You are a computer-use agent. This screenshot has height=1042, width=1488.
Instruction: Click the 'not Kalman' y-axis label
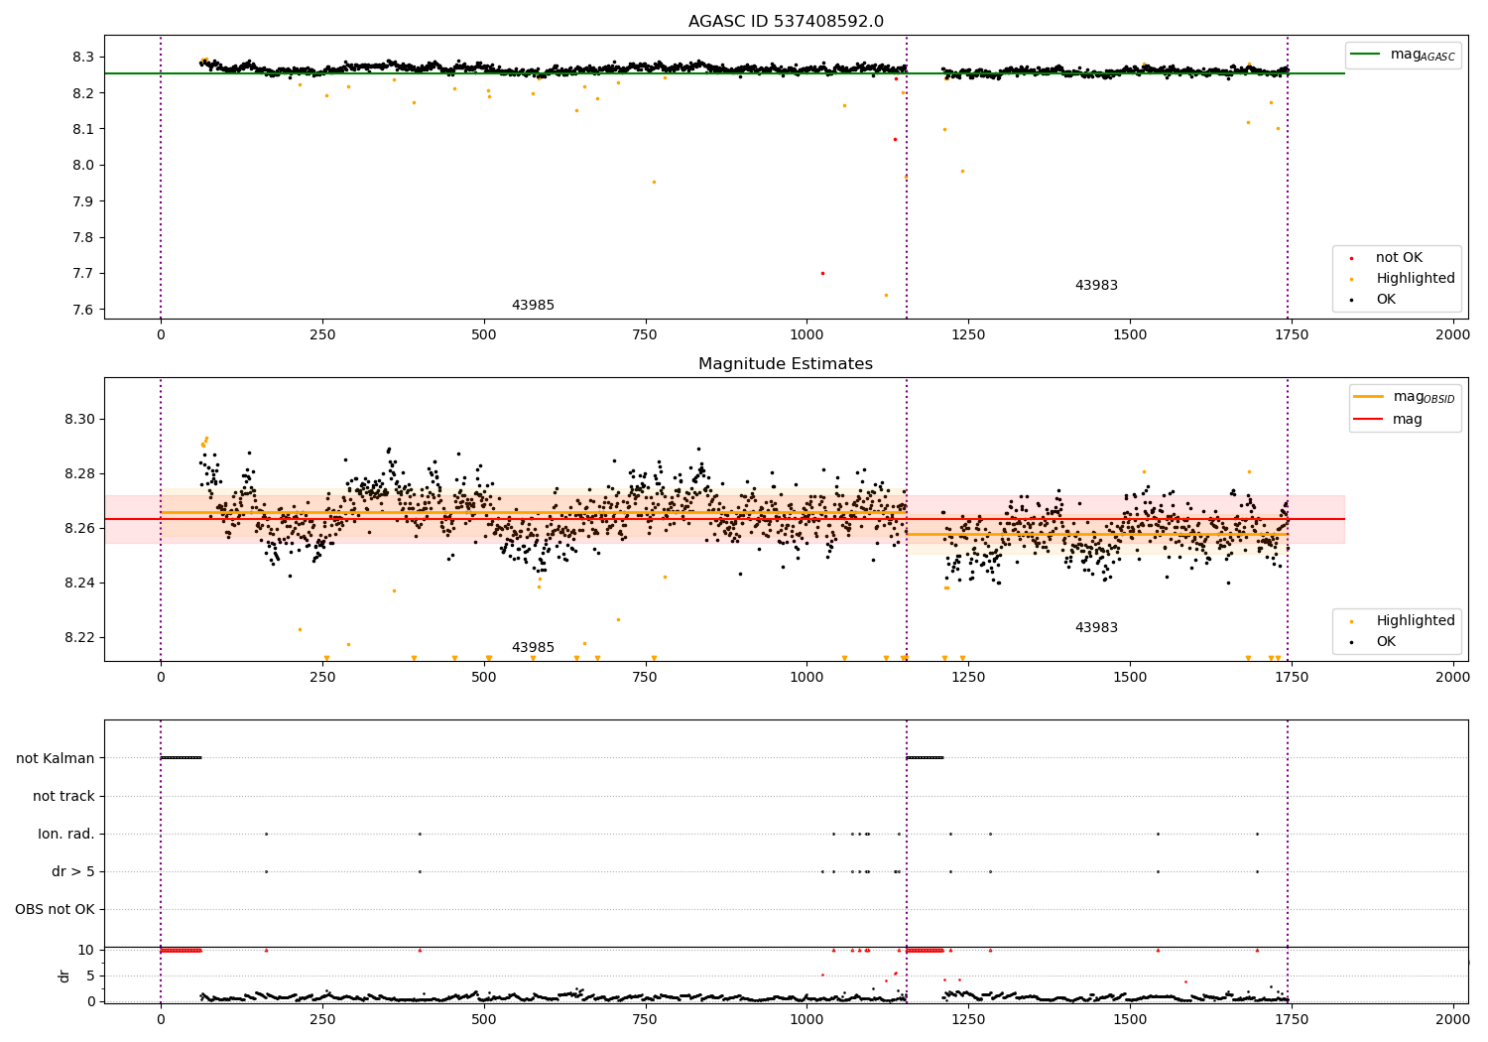56,758
